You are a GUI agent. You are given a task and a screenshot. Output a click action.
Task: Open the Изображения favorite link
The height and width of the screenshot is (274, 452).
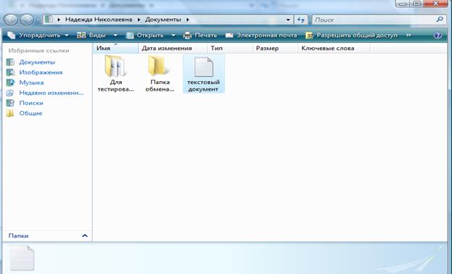(41, 72)
